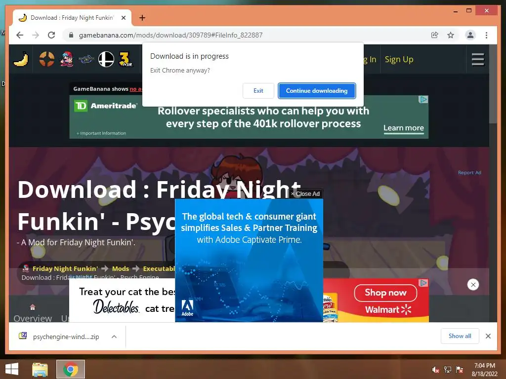Close the Adobe ad overlay

(x=305, y=193)
